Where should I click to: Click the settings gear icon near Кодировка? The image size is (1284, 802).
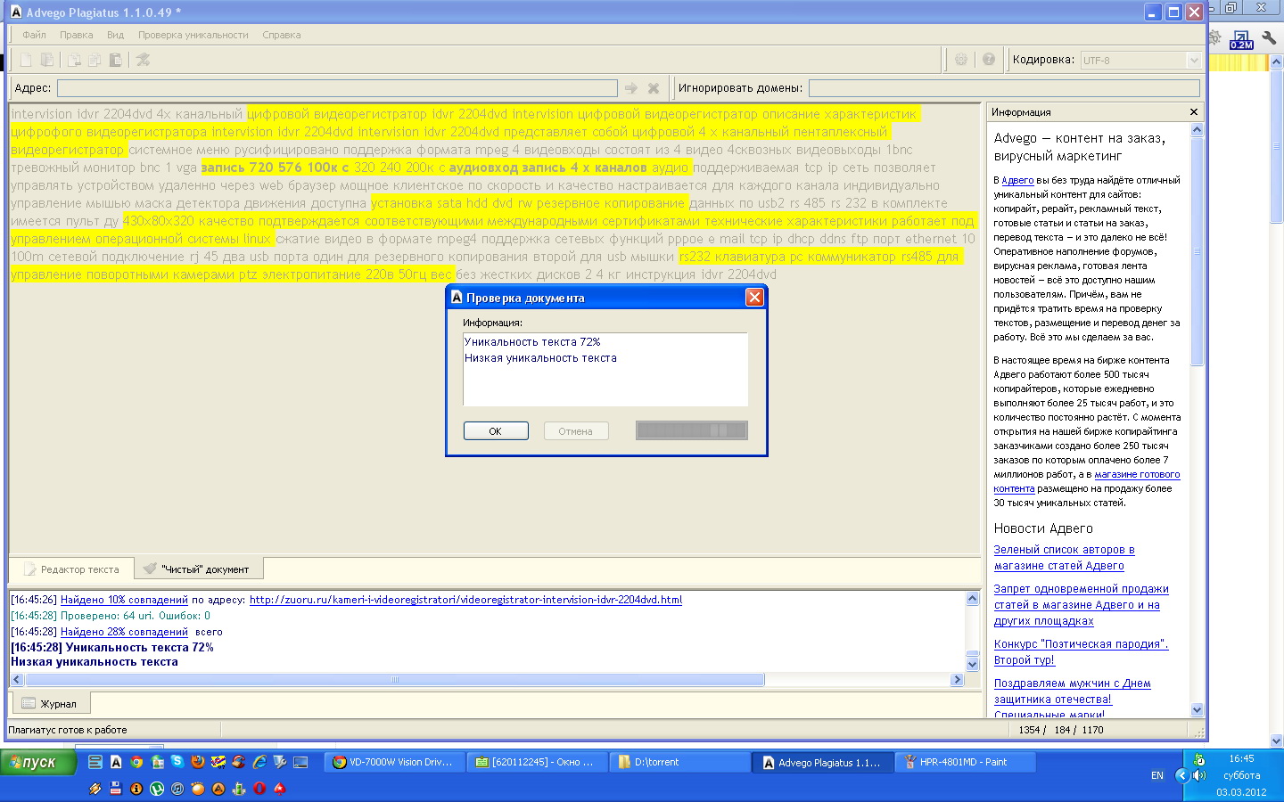pos(961,60)
